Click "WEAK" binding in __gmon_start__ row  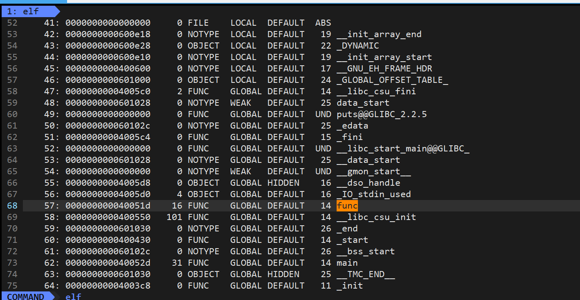[x=241, y=171]
